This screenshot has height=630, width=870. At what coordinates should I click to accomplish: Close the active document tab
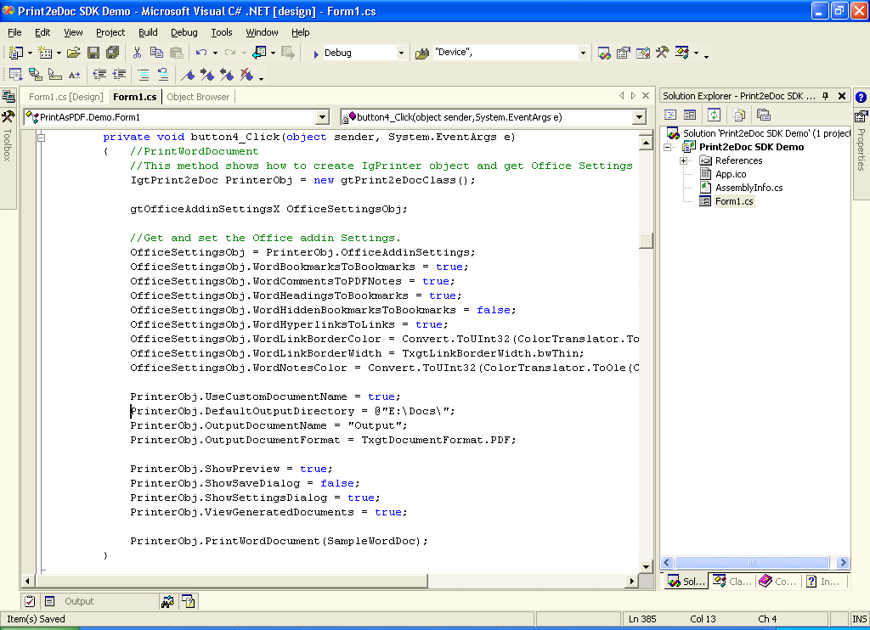point(646,95)
